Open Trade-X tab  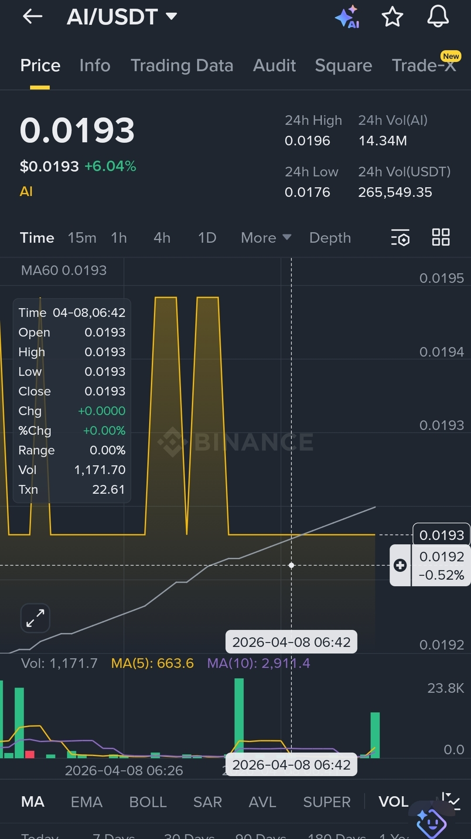click(x=424, y=65)
